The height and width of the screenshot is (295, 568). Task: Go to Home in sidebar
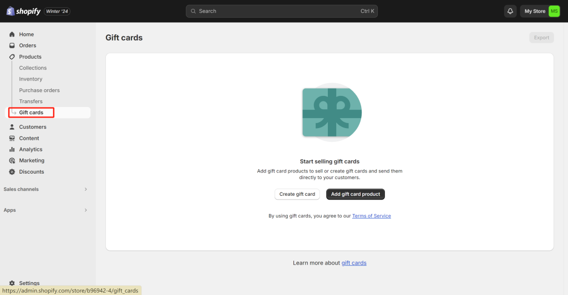(x=27, y=34)
